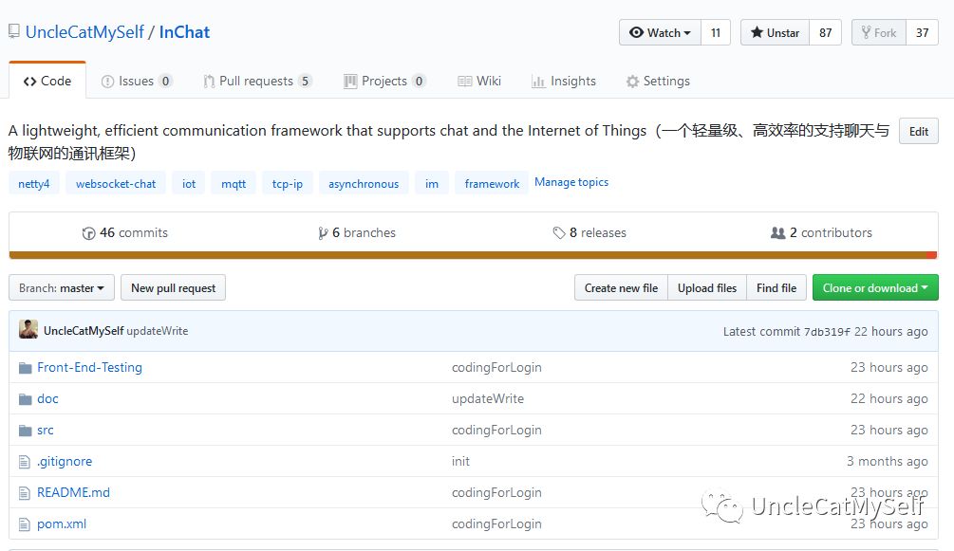View the 8 releases page
954x551 pixels.
[x=589, y=233]
